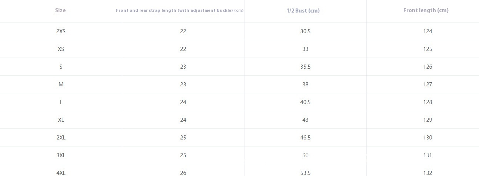Select the 2XS size row label
The image size is (479, 176).
point(61,31)
